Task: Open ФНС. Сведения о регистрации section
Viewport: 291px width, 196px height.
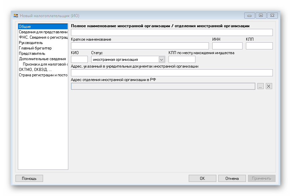Action: click(43, 37)
